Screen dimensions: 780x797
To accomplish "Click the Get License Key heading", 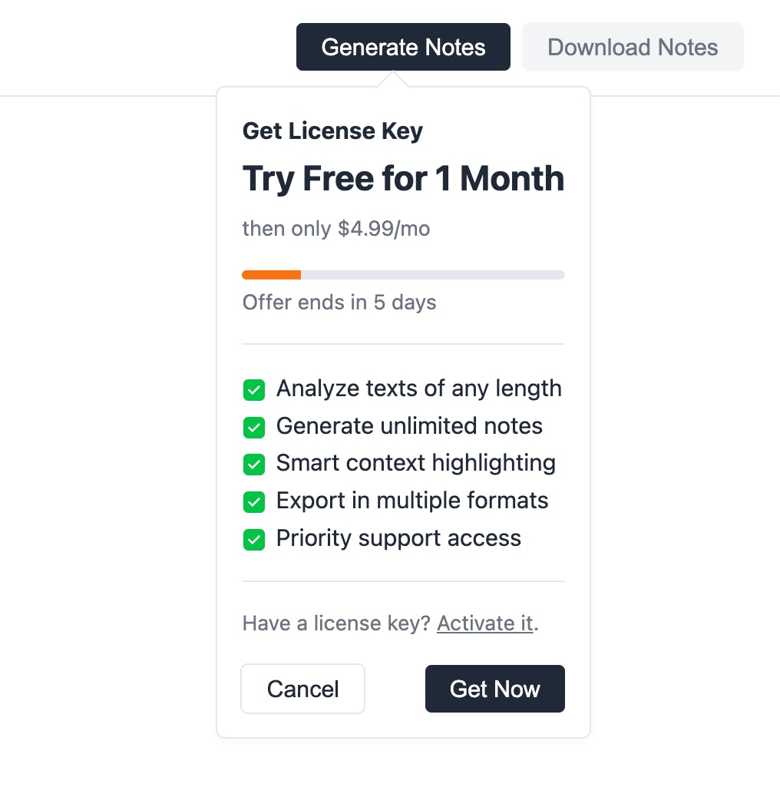I will pyautogui.click(x=332, y=131).
